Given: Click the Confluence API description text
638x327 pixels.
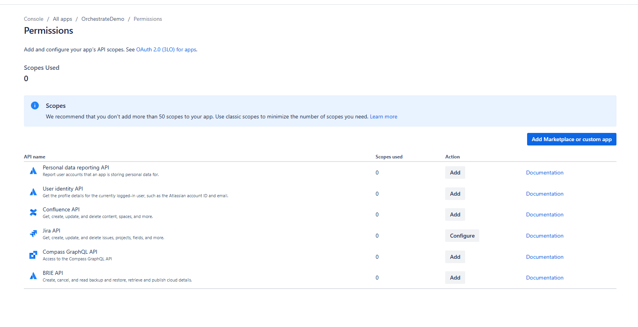Looking at the screenshot, I should [98, 216].
